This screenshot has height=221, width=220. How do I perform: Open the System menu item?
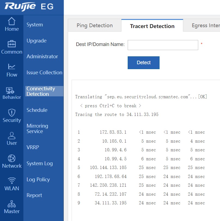[x=35, y=25]
